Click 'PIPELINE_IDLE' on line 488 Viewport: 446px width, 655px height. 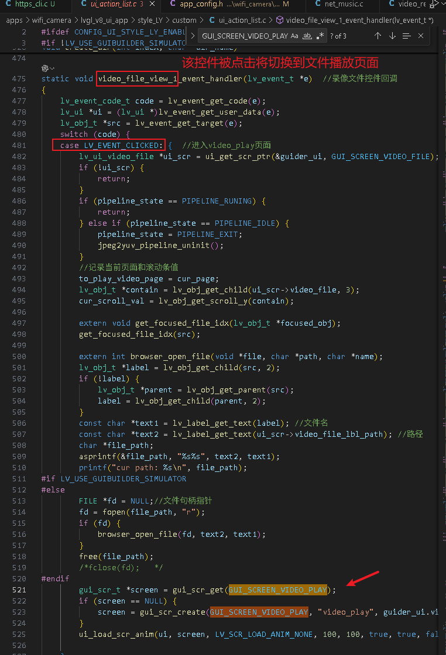click(x=245, y=223)
